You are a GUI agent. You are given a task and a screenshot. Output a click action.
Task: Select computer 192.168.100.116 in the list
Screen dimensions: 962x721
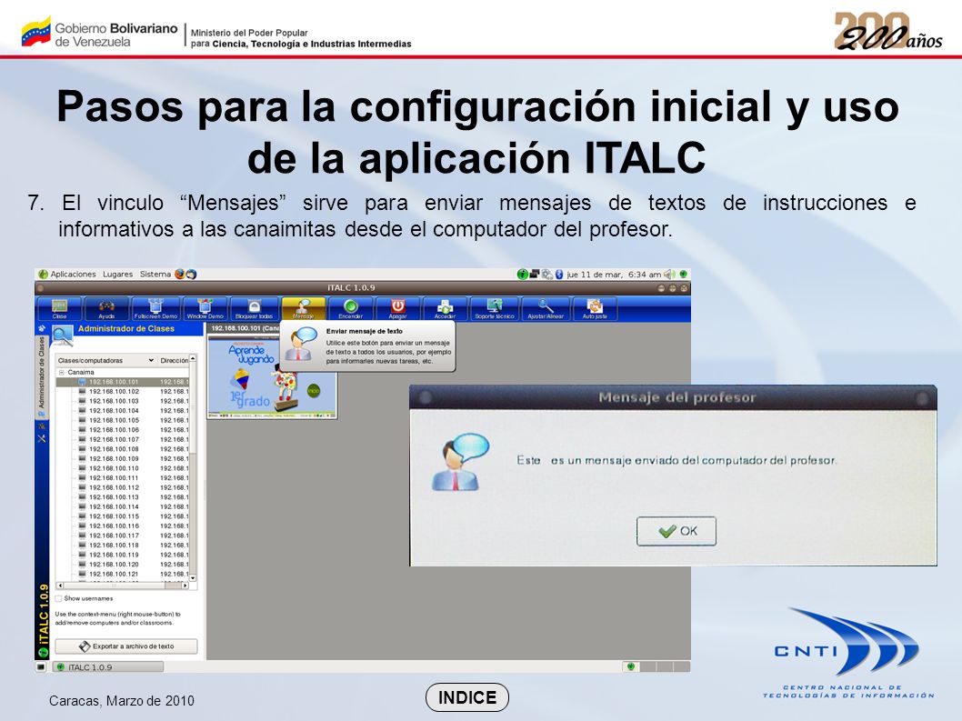123,526
